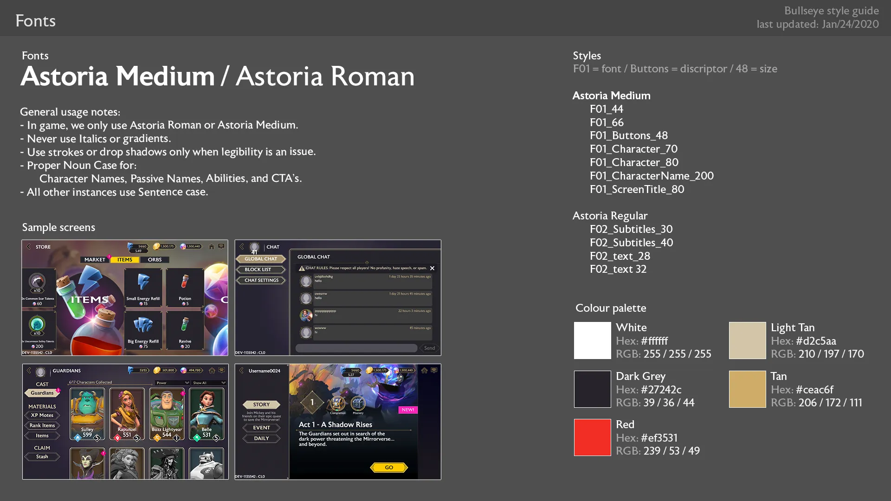Image resolution: width=891 pixels, height=501 pixels.
Task: Open the Block List menu option
Action: point(261,270)
